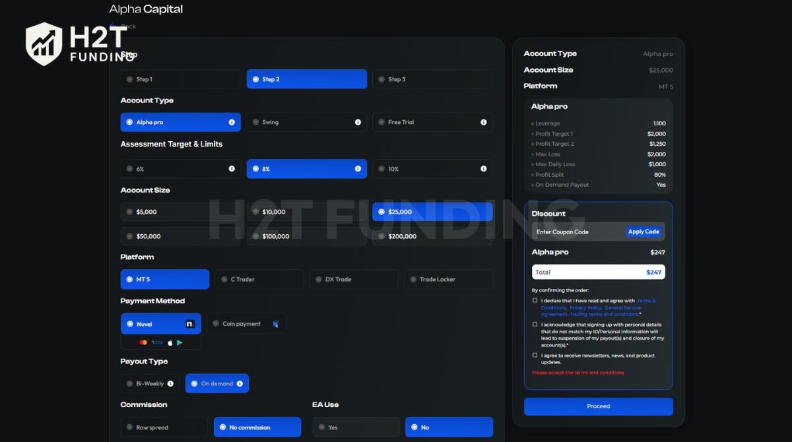
Task: Click the On demand info icon
Action: pyautogui.click(x=240, y=384)
